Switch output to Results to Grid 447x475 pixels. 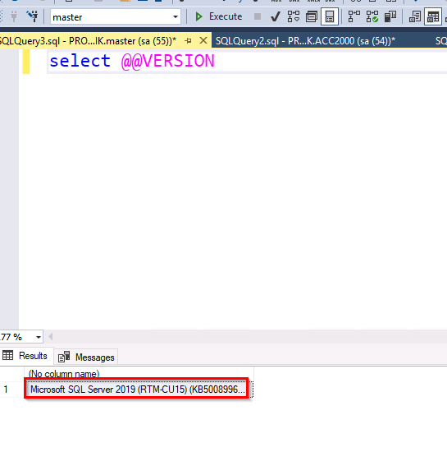click(x=433, y=16)
